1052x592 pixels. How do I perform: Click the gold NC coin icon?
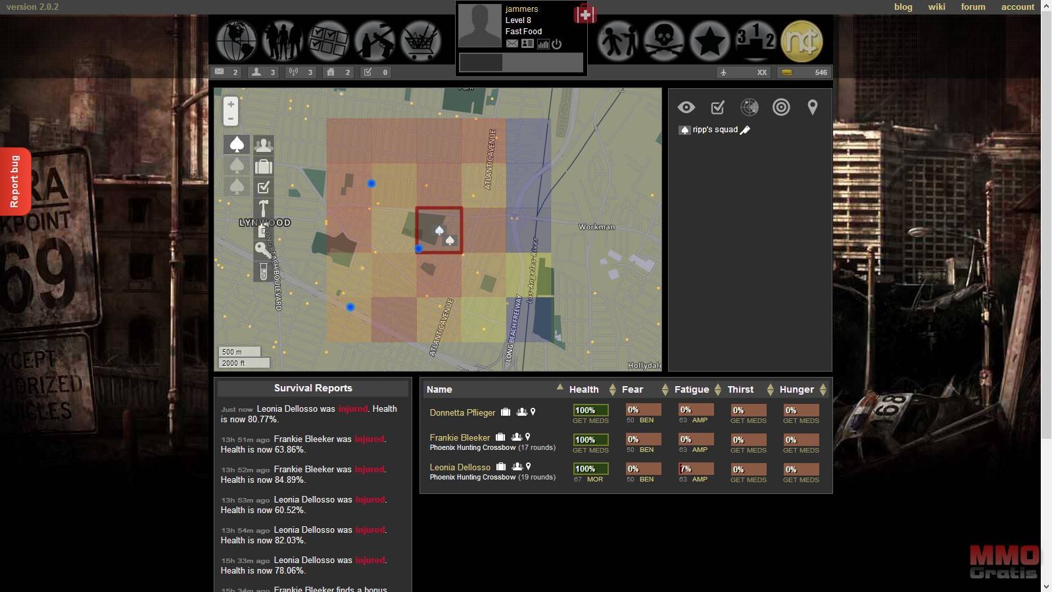tap(801, 41)
